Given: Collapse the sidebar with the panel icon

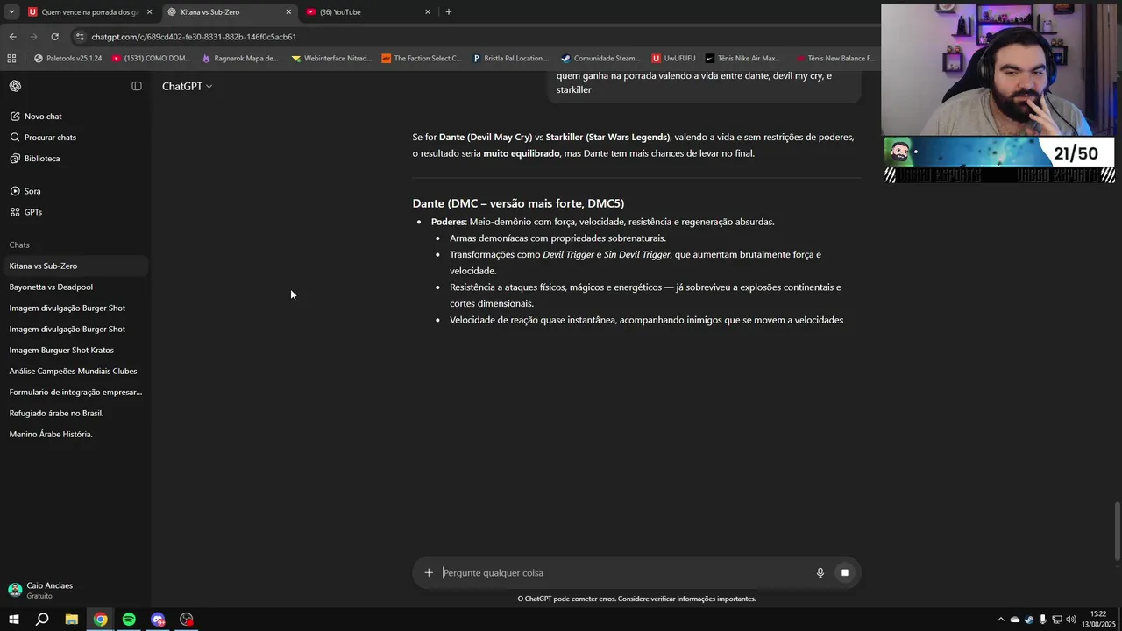Looking at the screenshot, I should (137, 86).
